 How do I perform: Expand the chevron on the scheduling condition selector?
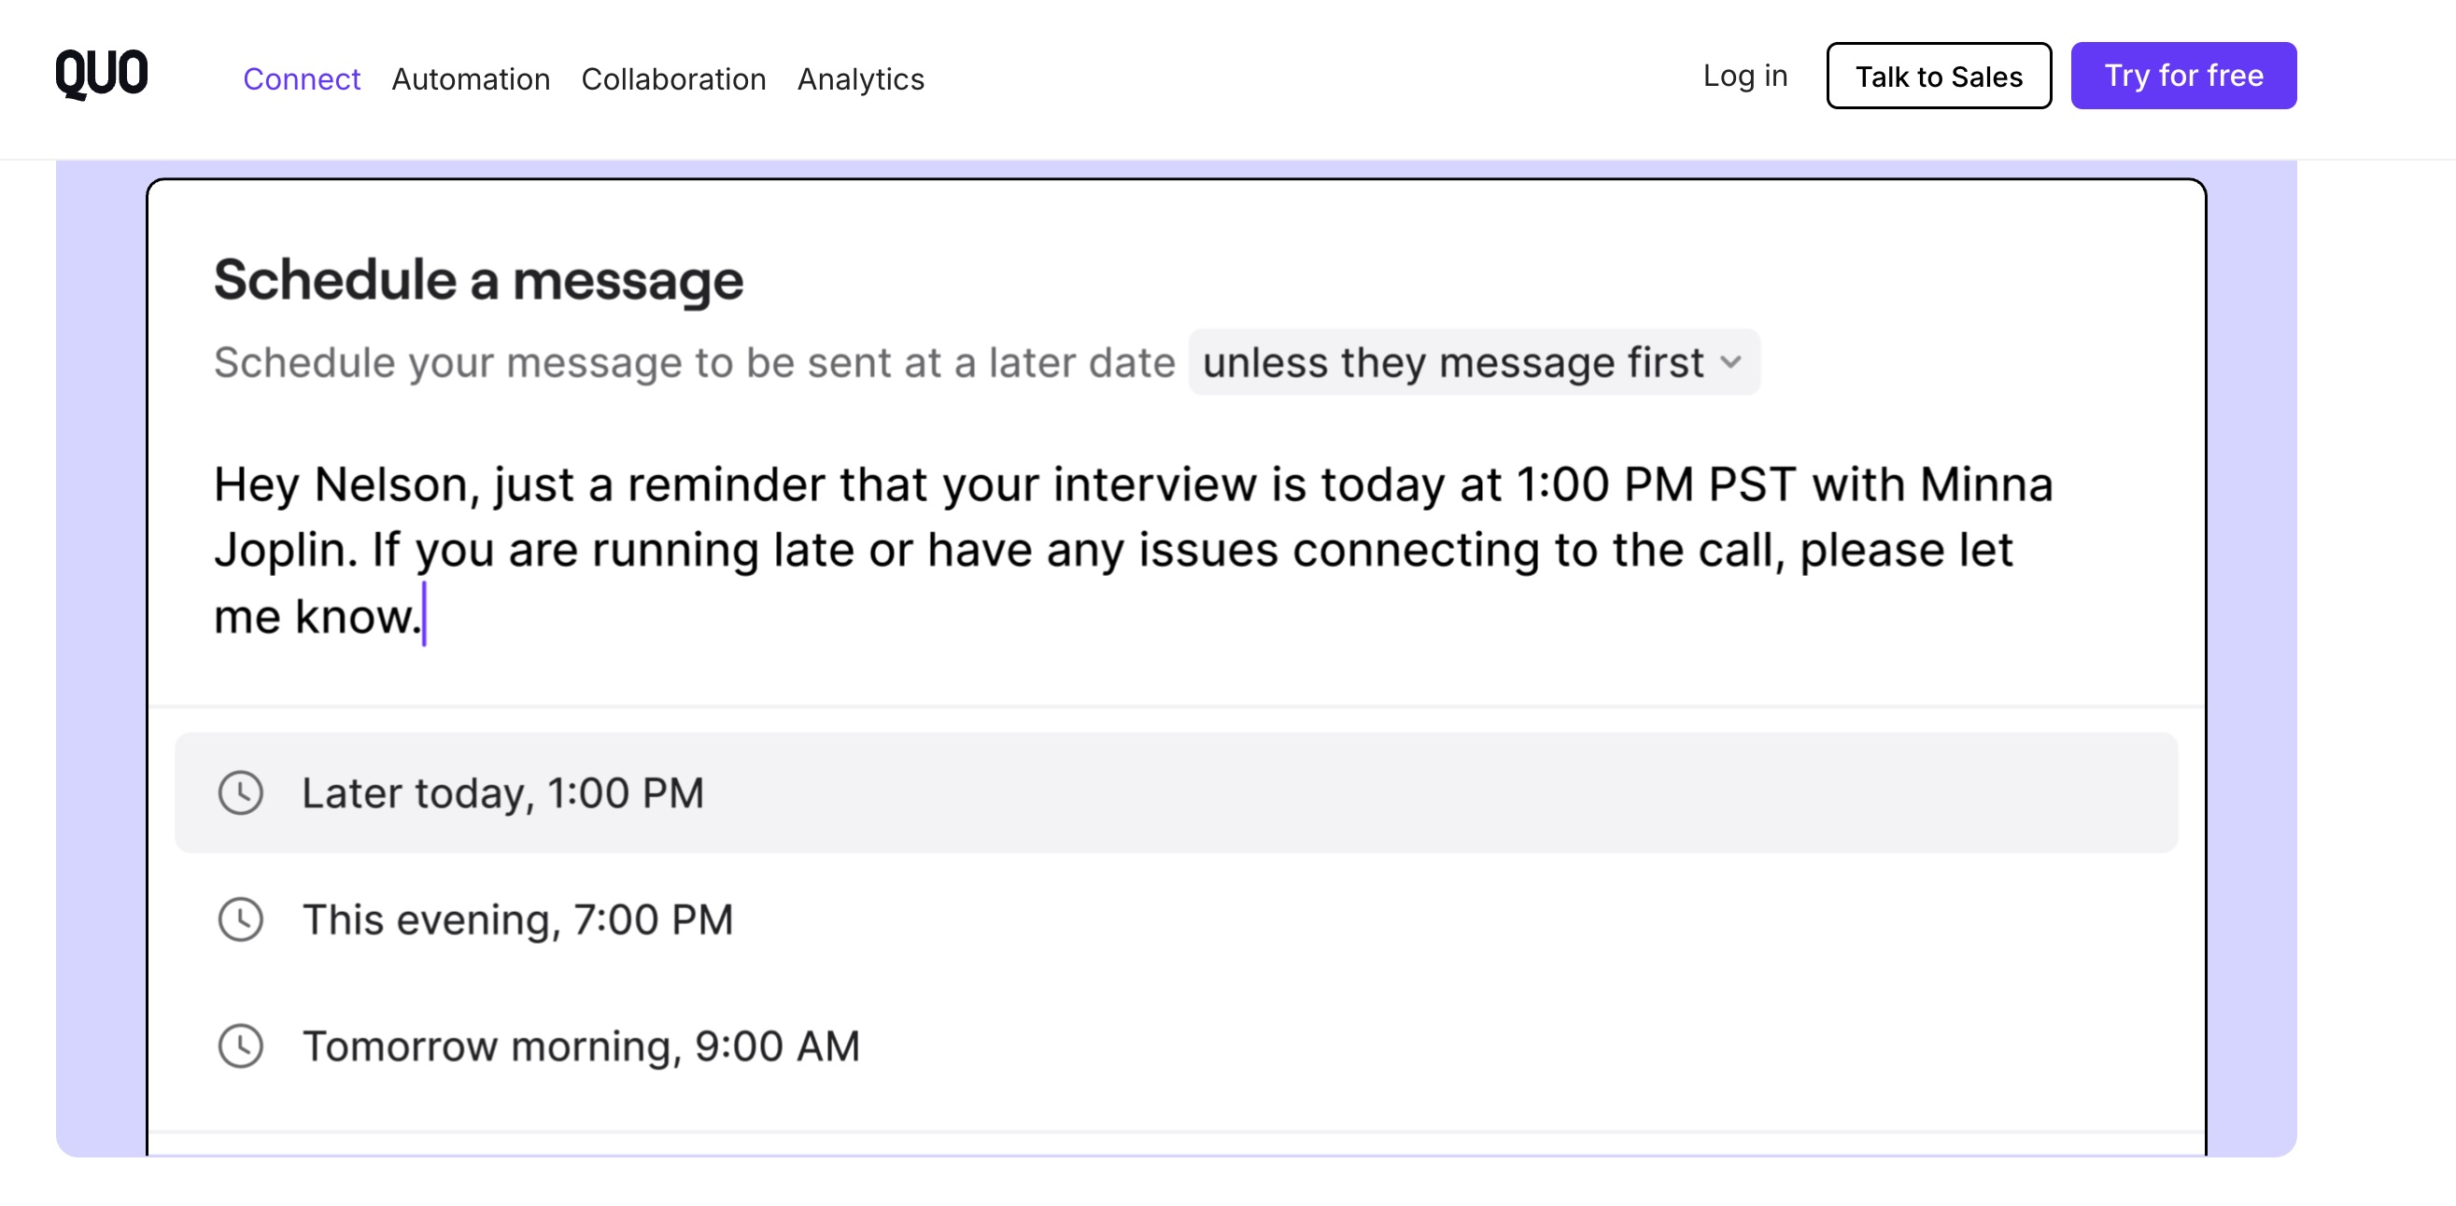(1730, 362)
